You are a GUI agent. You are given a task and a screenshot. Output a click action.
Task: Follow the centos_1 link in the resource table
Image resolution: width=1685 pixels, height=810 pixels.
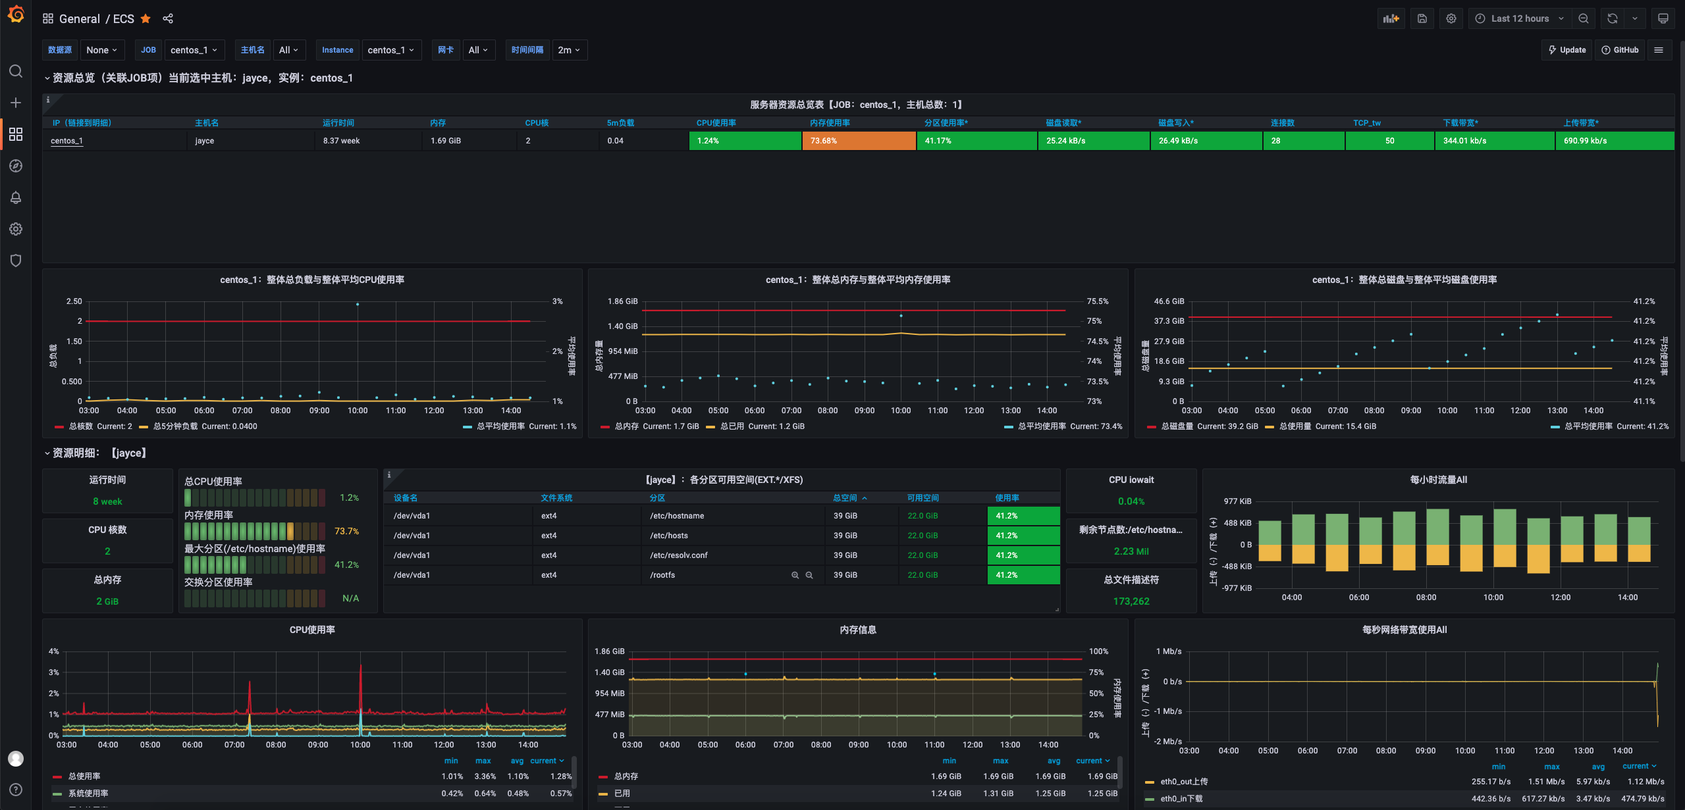pyautogui.click(x=67, y=140)
